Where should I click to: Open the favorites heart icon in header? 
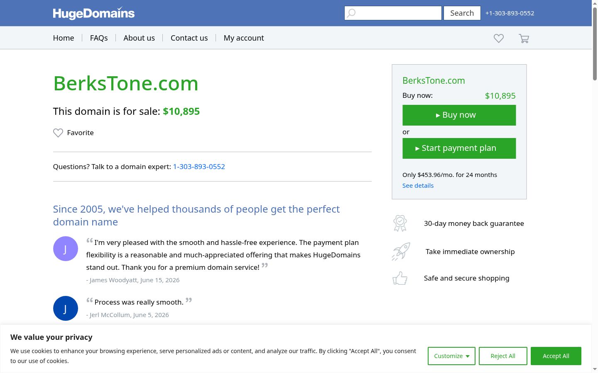tap(499, 38)
